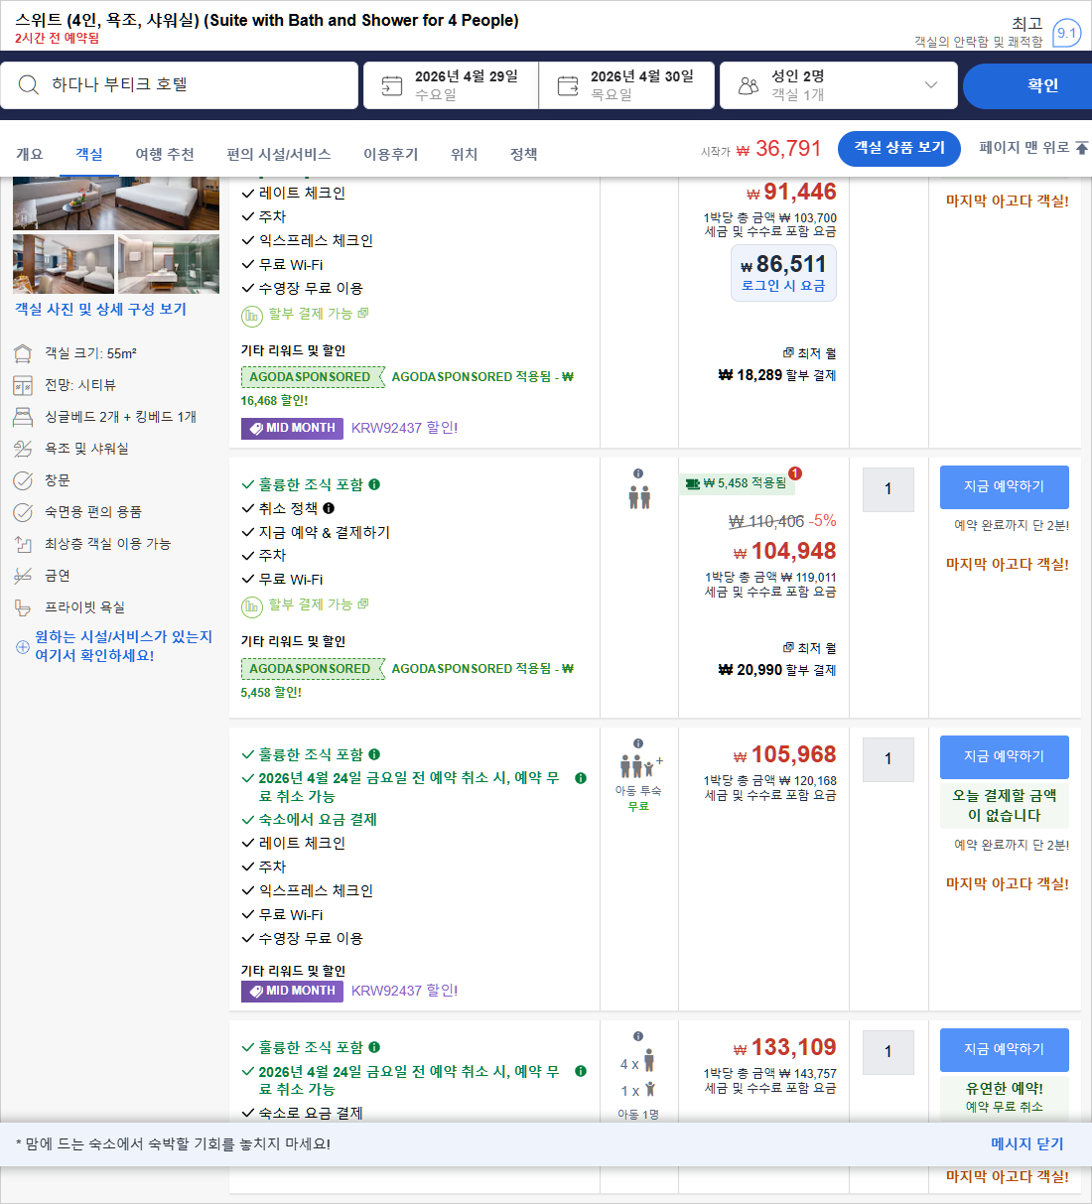Click the sleep amenities check icon
Image resolution: width=1092 pixels, height=1204 pixels.
[23, 512]
